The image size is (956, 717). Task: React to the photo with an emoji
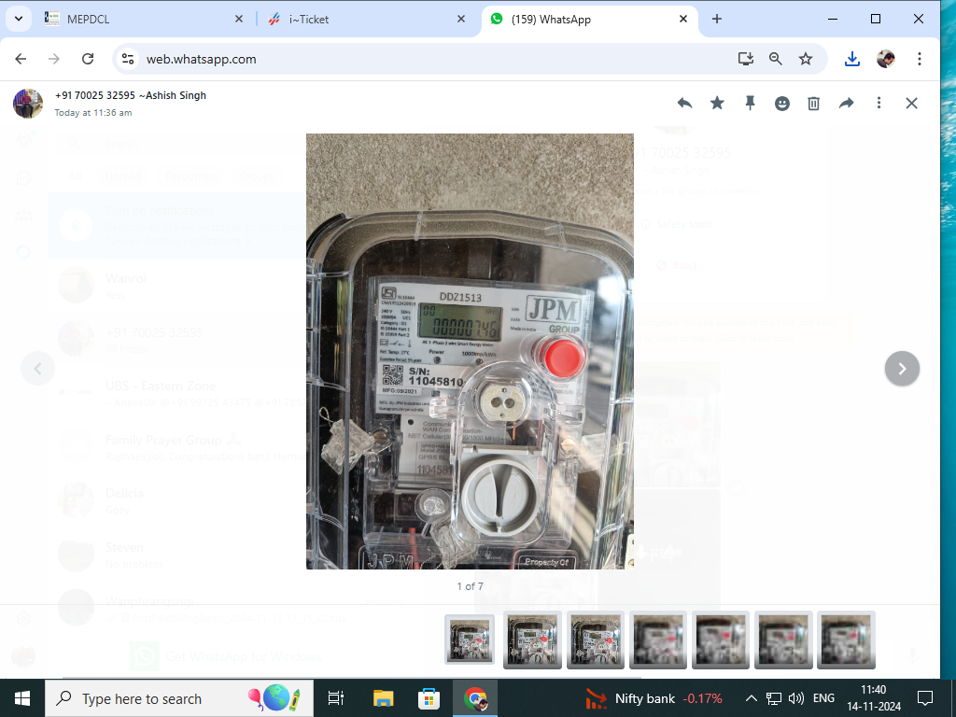coord(782,104)
